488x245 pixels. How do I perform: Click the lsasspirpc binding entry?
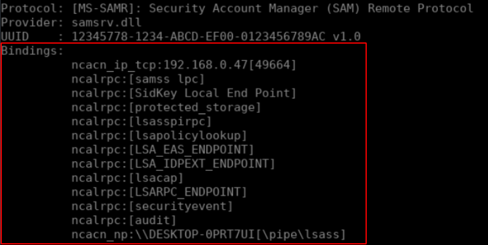[x=142, y=121]
